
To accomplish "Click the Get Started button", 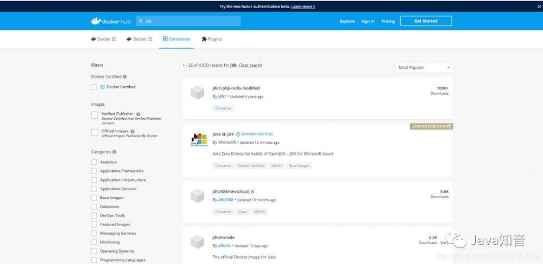I will pyautogui.click(x=426, y=21).
